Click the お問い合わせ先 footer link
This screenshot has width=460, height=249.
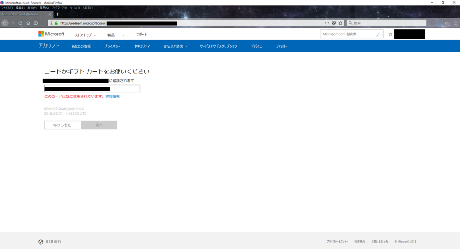click(380, 242)
